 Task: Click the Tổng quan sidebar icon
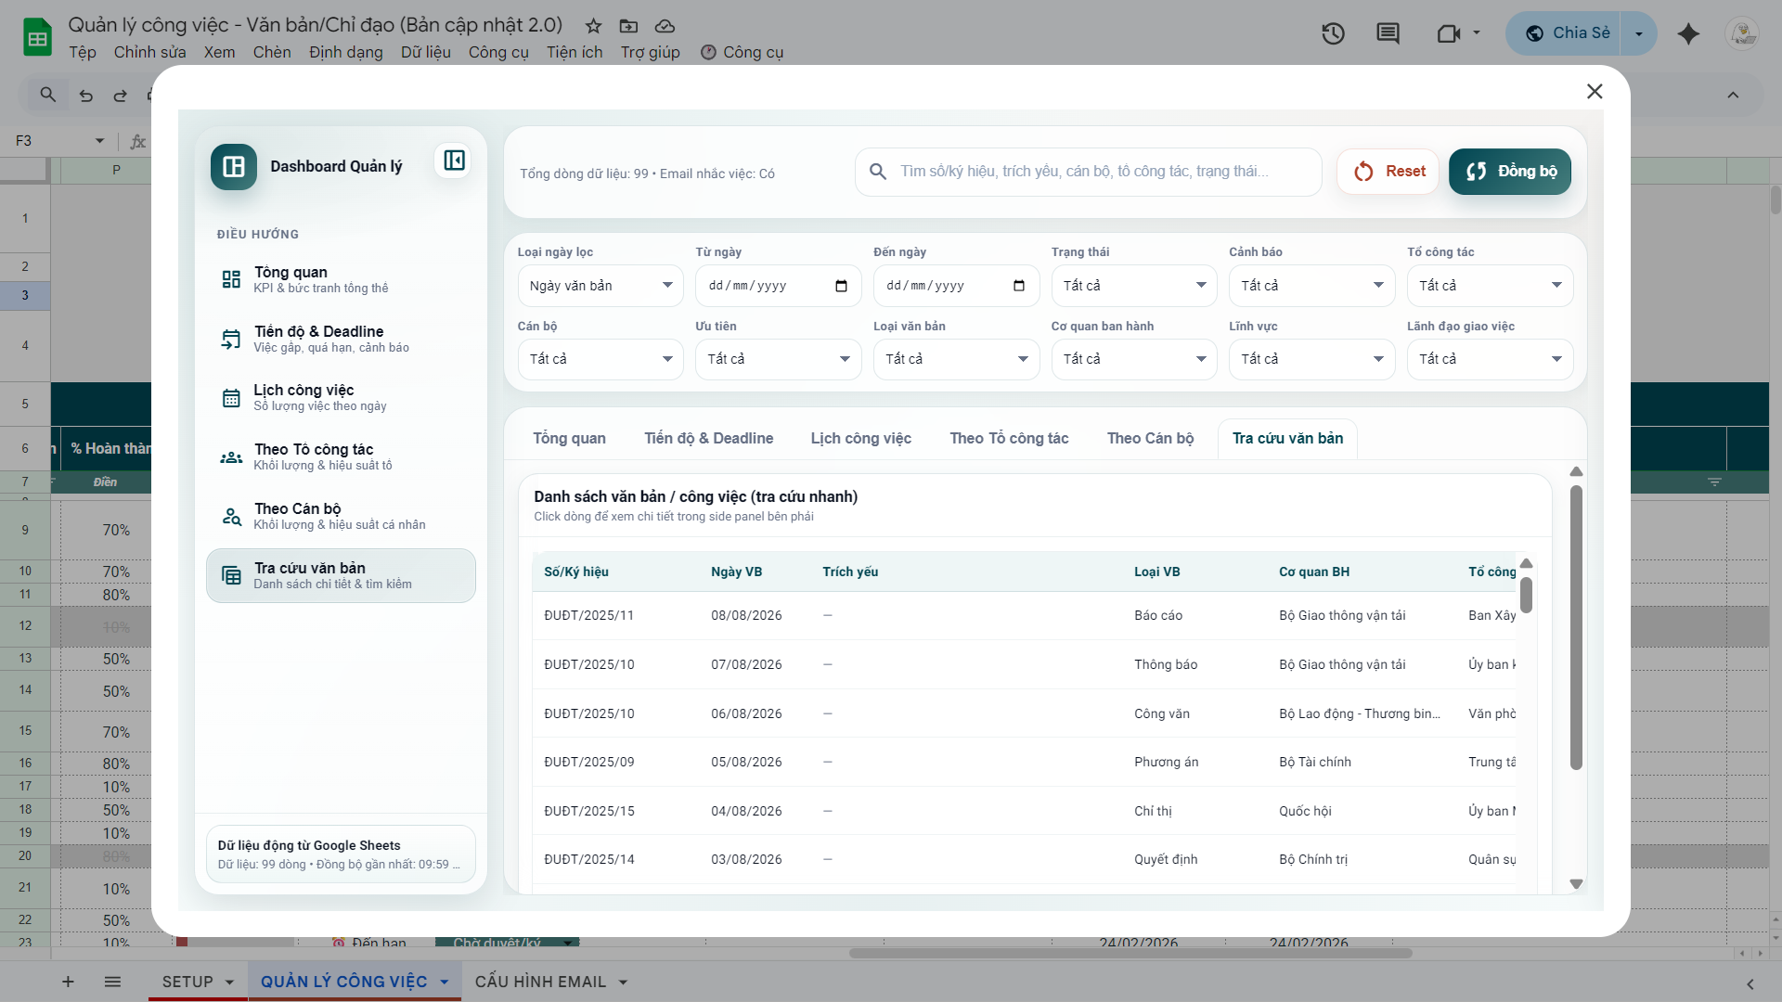231,279
